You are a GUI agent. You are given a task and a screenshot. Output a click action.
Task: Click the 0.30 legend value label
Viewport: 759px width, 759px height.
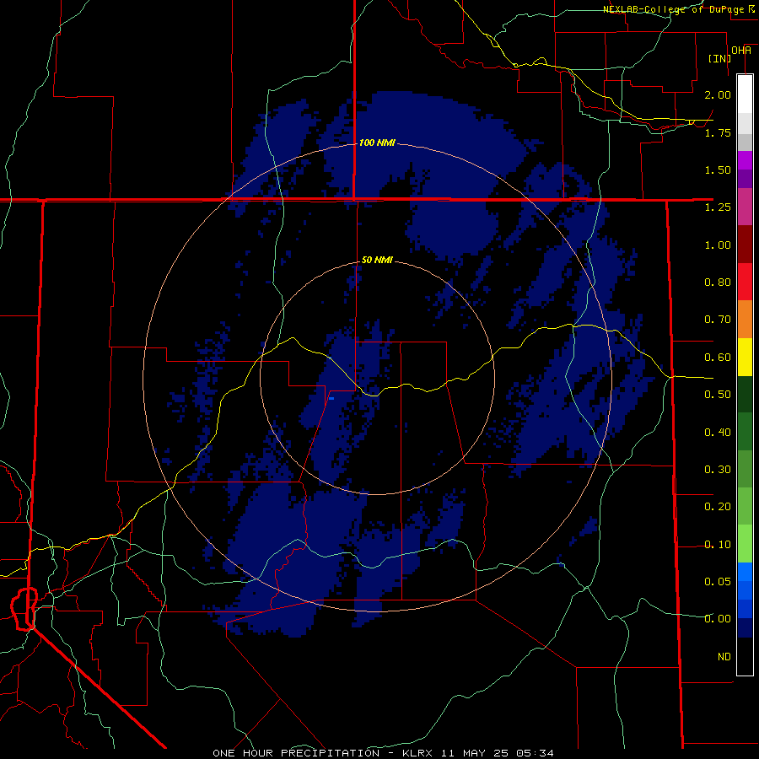click(x=718, y=470)
